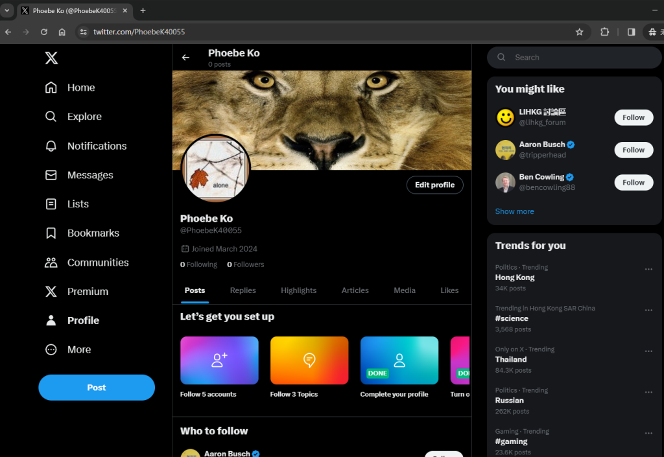Switch to the Replies tab

(243, 290)
